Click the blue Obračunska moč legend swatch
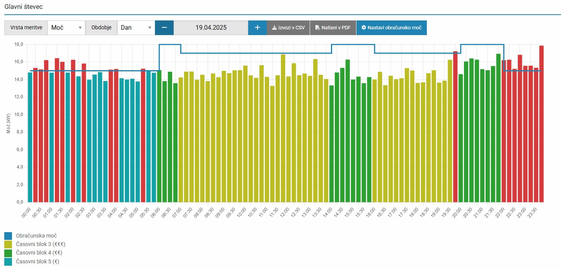The image size is (561, 268). [9, 236]
